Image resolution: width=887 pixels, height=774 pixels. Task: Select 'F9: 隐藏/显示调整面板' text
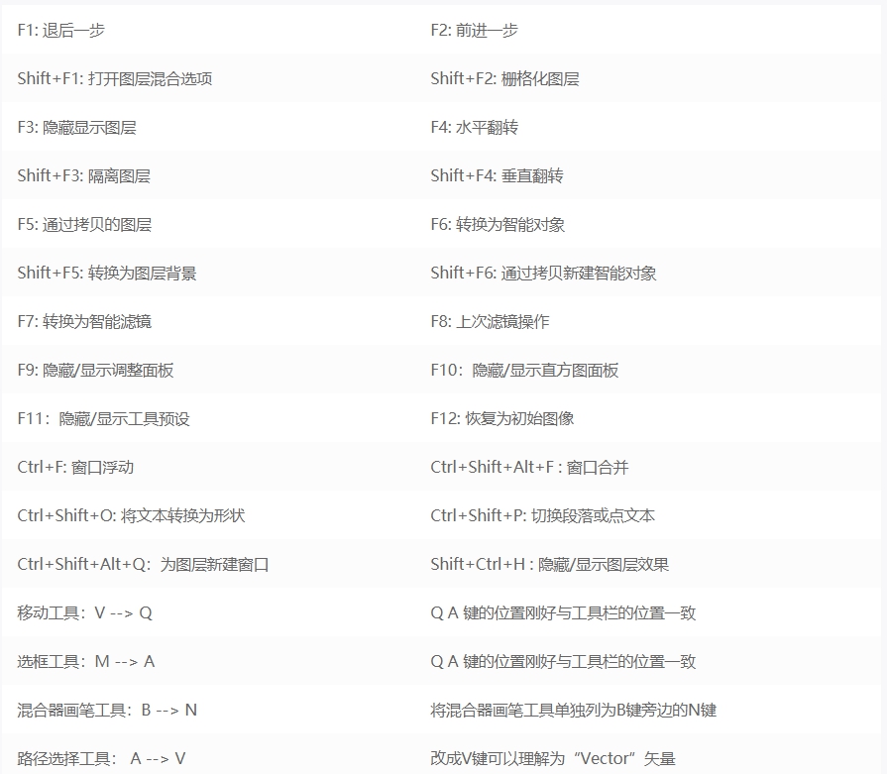point(95,371)
